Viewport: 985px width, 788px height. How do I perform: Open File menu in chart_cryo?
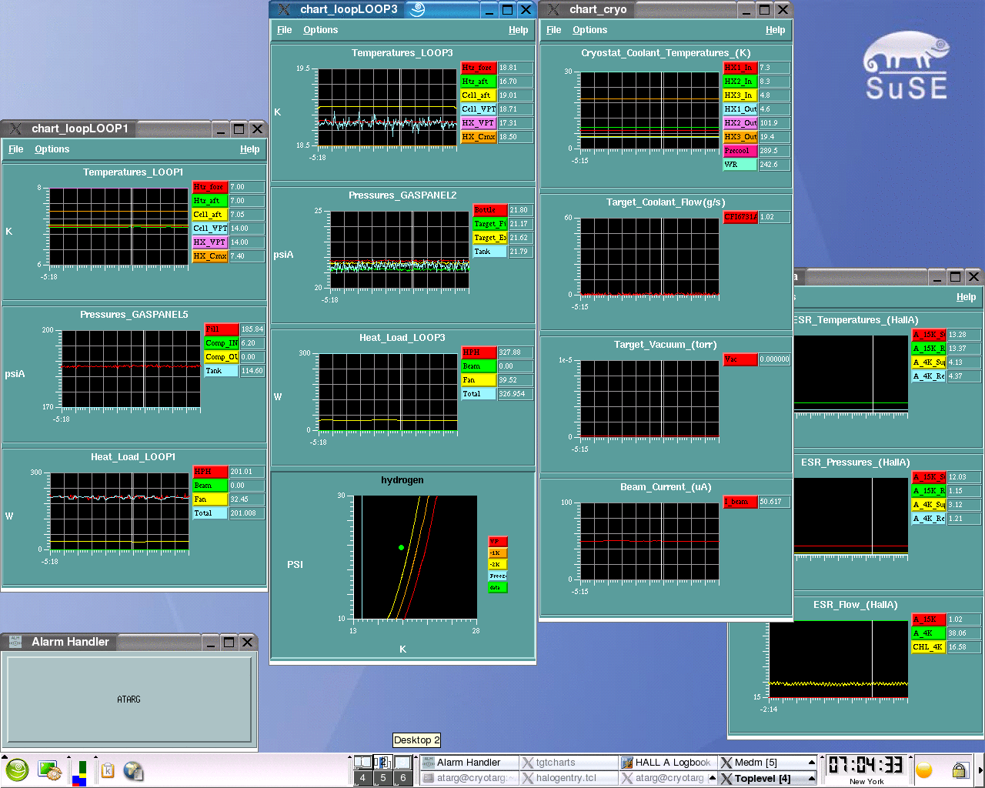pyautogui.click(x=553, y=30)
